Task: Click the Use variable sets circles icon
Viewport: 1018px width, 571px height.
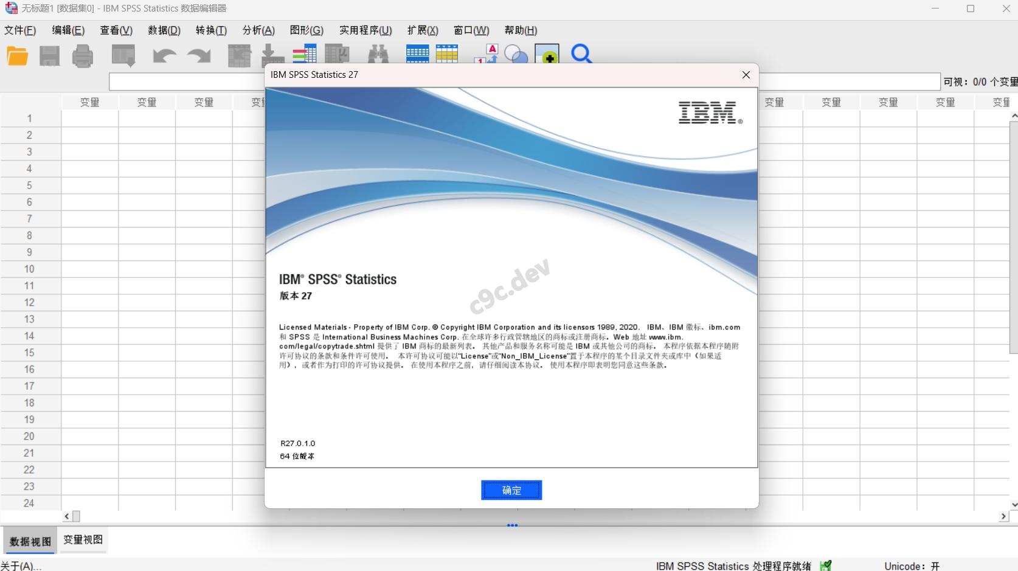Action: tap(516, 55)
